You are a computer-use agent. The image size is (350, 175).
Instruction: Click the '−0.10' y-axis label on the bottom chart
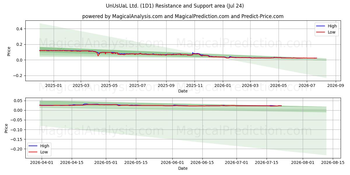coord(17,129)
